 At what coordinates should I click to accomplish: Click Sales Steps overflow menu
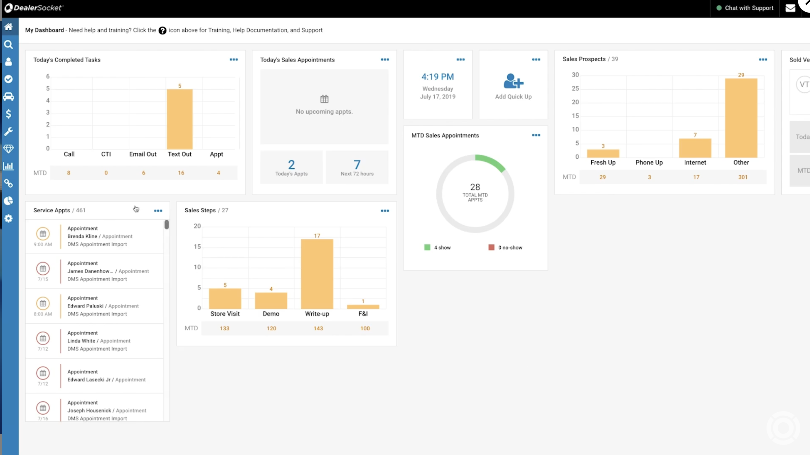point(385,210)
